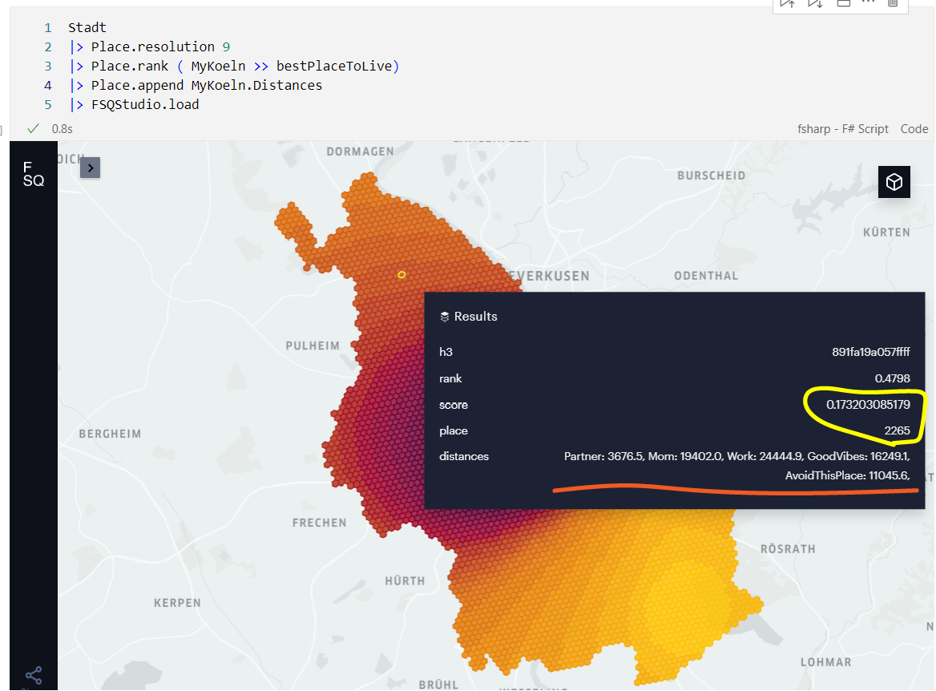
Task: Click 'MyKoeln.Distances' in the code
Action: [256, 86]
